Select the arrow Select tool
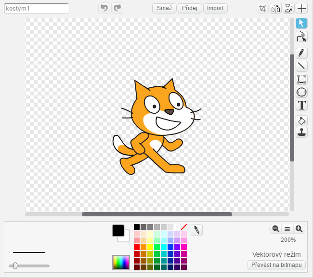Viewport: 313px width, 278px height. pos(301,23)
